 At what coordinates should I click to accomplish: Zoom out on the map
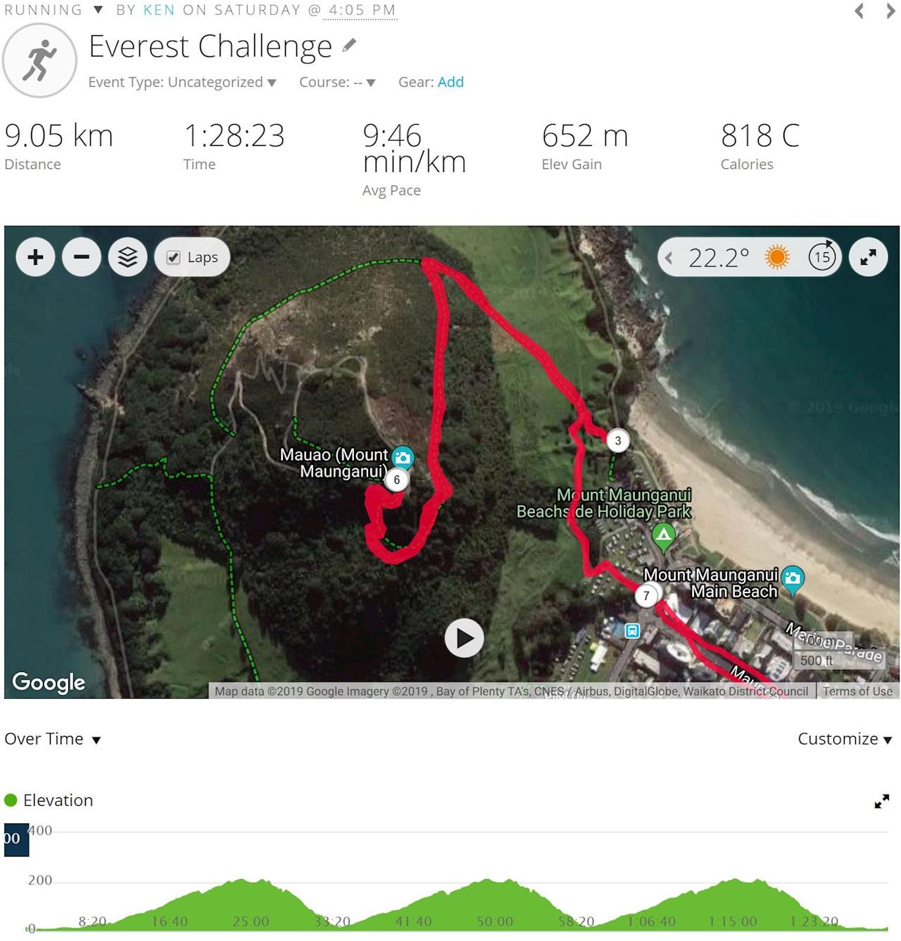pos(82,257)
